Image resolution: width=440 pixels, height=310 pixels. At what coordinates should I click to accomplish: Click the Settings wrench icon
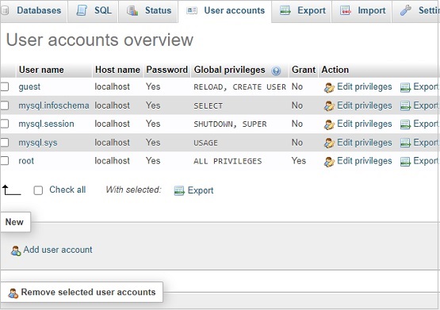tap(405, 10)
